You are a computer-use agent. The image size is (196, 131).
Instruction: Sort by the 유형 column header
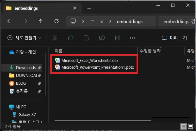(190, 51)
